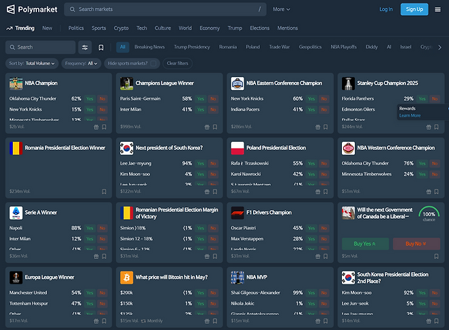Bookmark NBA Western Conference Champion market
The width and height of the screenshot is (449, 330).
(437, 192)
